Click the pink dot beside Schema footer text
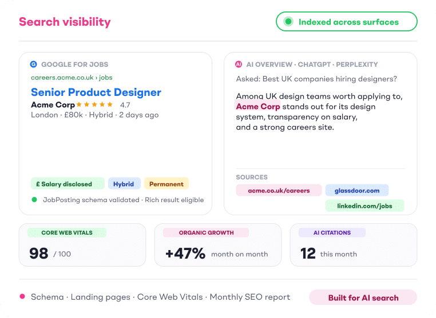The image size is (436, 318). pyautogui.click(x=22, y=296)
